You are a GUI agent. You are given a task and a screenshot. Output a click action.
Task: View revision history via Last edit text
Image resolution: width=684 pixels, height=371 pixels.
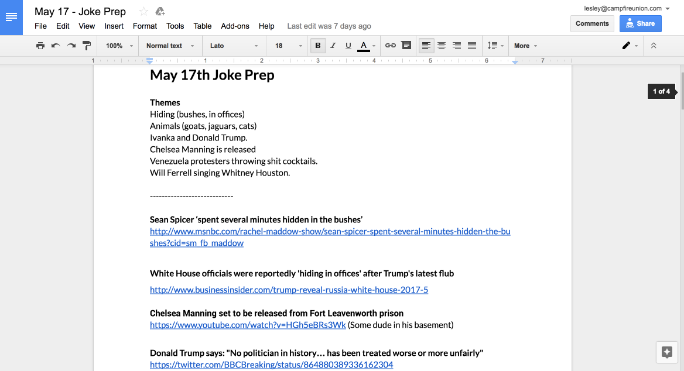pyautogui.click(x=329, y=26)
